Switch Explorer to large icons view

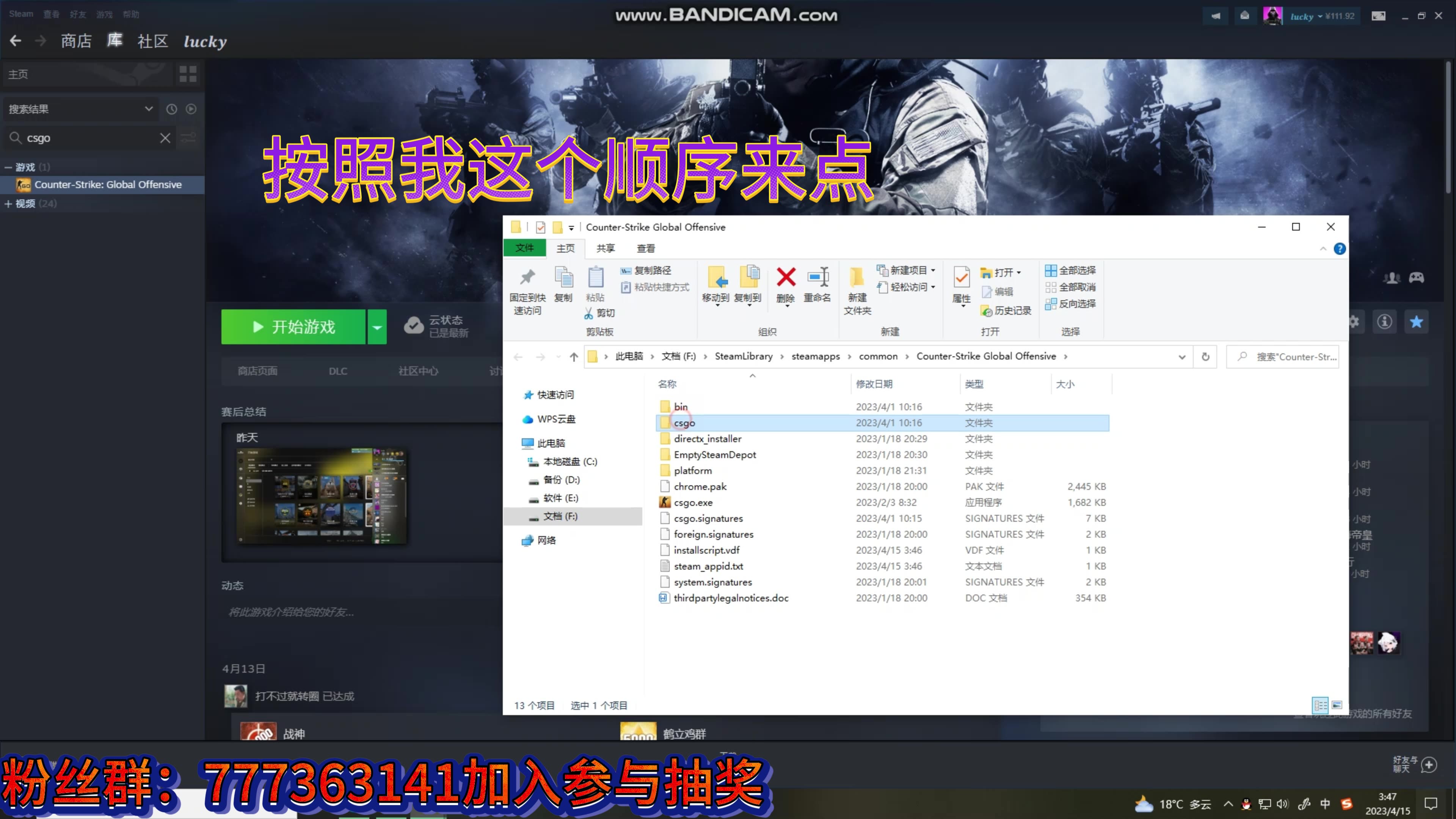point(1337,705)
